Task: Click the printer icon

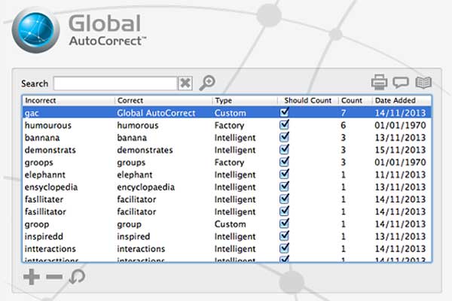Action: 379,82
